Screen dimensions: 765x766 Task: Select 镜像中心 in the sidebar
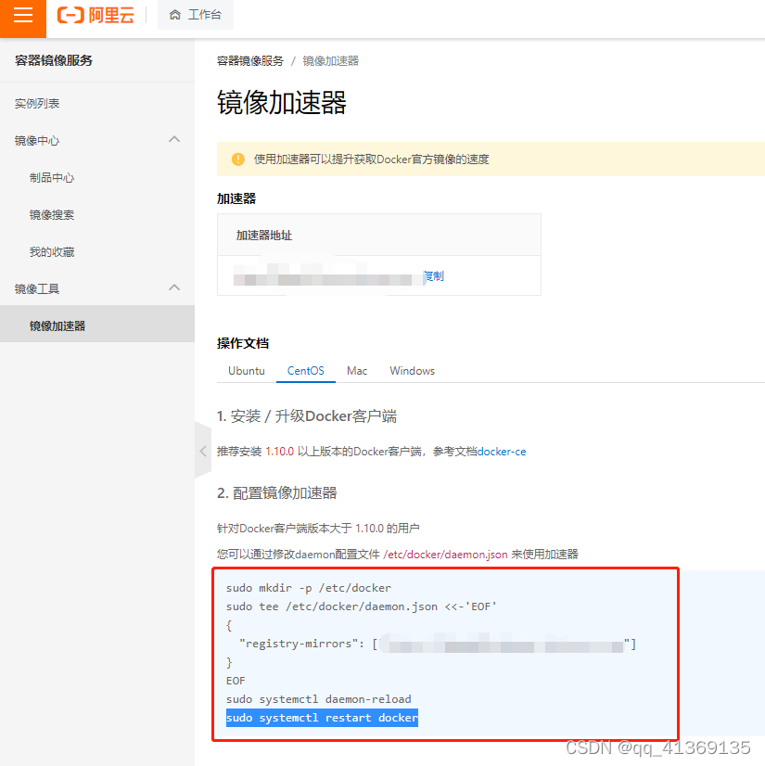click(x=37, y=141)
